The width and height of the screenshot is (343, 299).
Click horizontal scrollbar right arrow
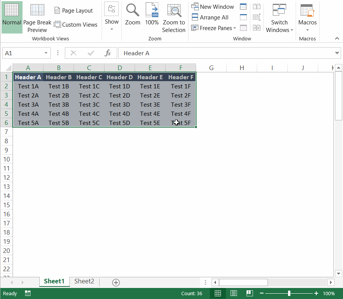[x=331, y=282]
